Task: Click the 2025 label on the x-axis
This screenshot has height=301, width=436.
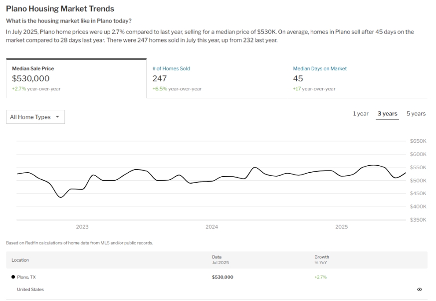Action: point(341,227)
